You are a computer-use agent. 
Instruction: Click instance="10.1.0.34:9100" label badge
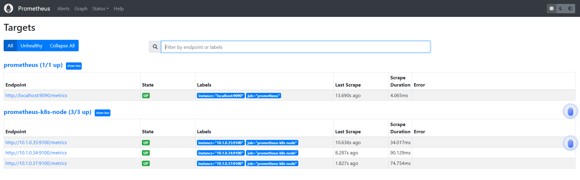tap(221, 153)
